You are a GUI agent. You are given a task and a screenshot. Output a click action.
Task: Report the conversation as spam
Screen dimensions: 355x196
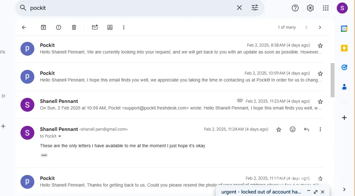tap(59, 27)
